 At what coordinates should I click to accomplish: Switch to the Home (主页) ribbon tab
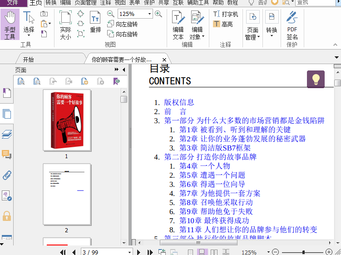tap(36, 3)
